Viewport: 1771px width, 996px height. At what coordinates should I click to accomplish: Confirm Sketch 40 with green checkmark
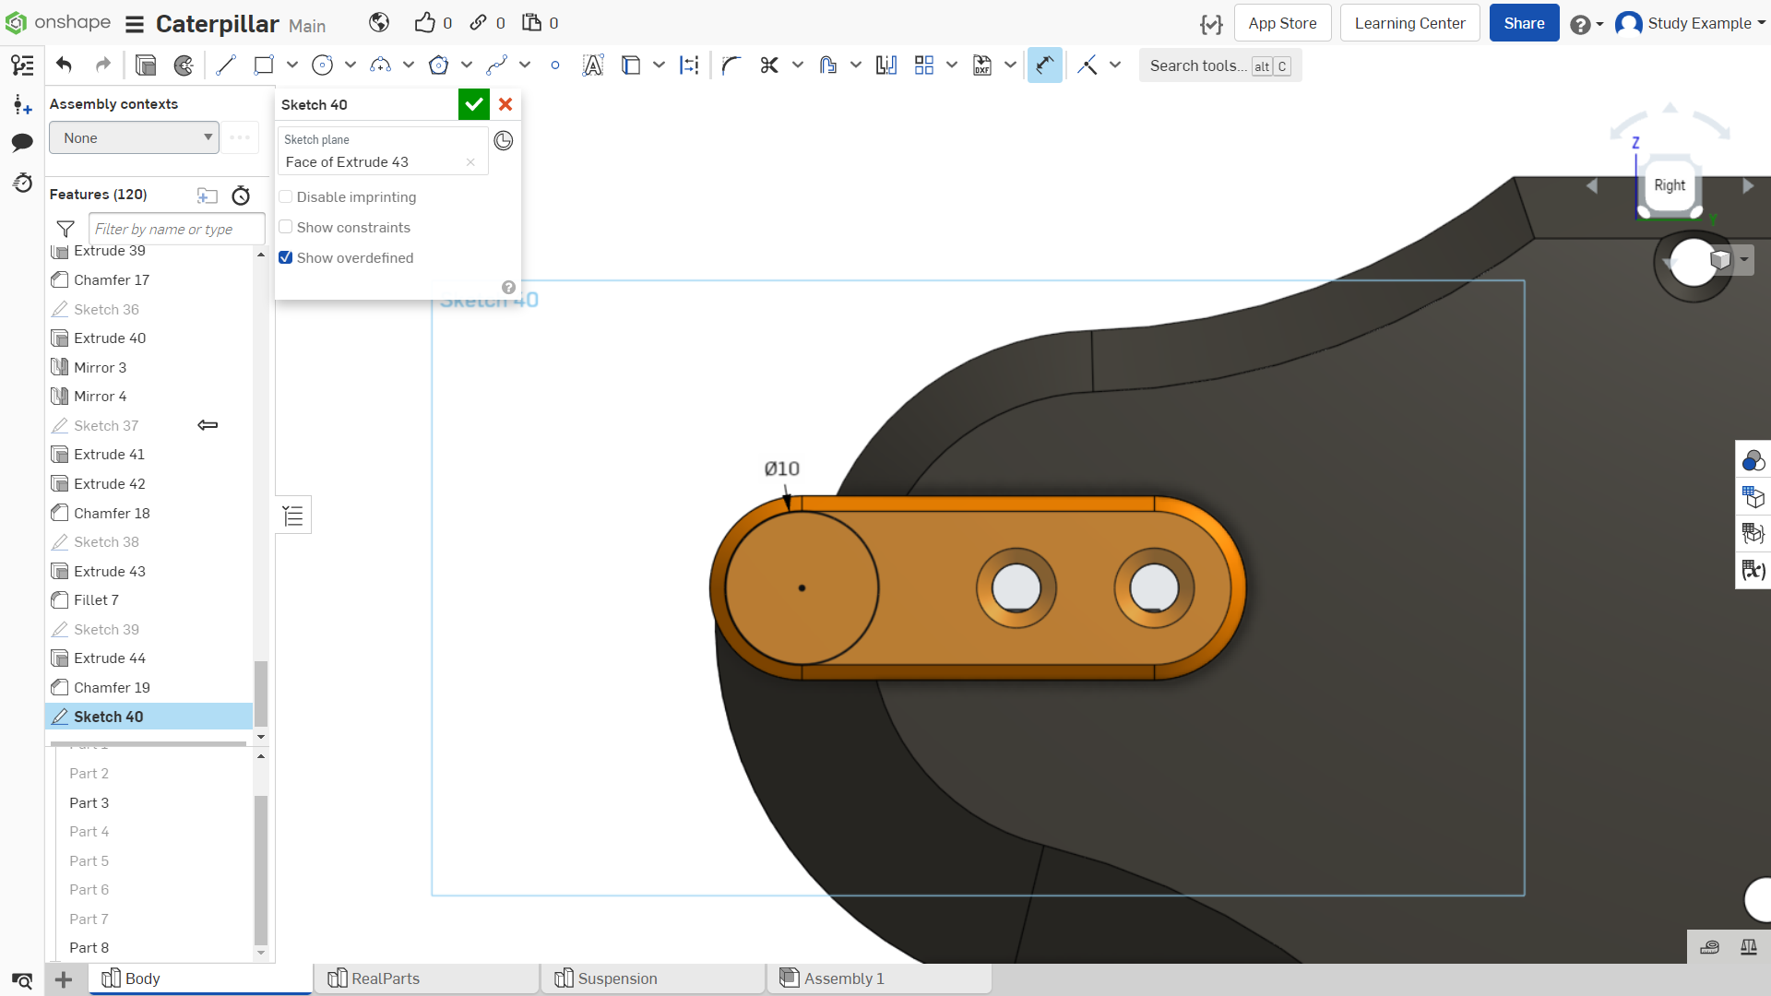(x=474, y=104)
